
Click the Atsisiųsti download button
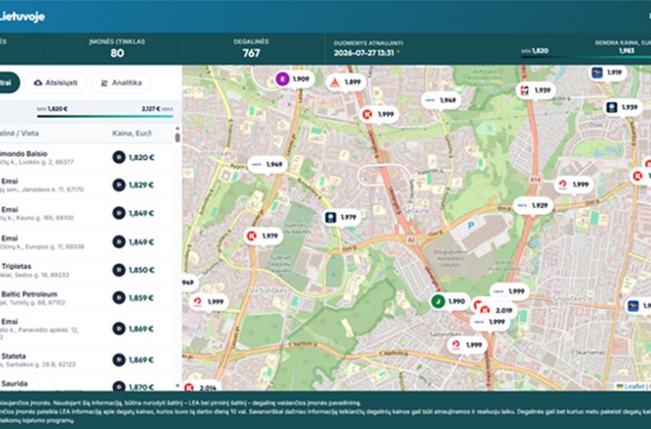pyautogui.click(x=56, y=83)
